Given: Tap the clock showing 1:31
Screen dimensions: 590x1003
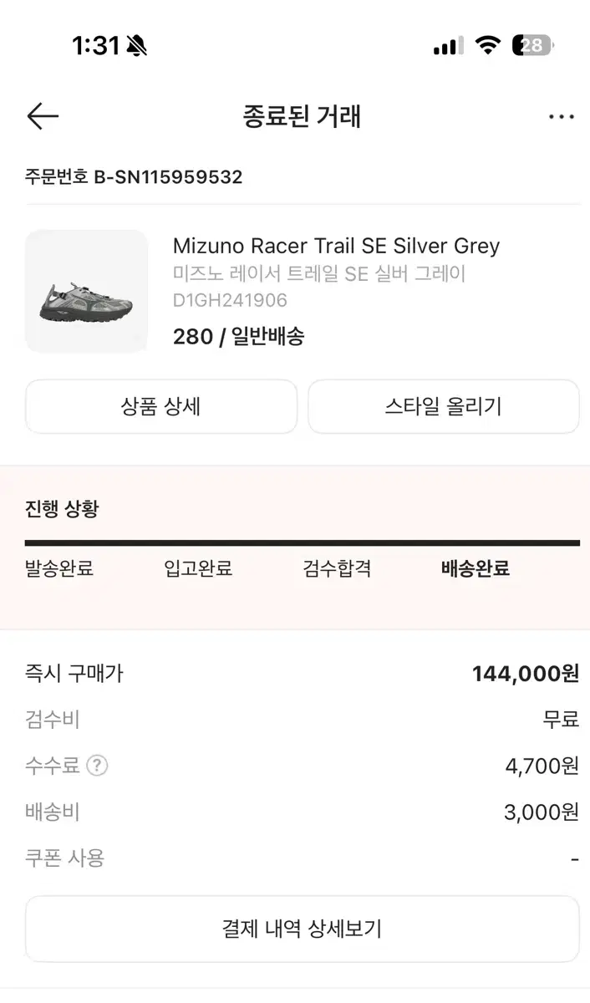Looking at the screenshot, I should click(94, 46).
